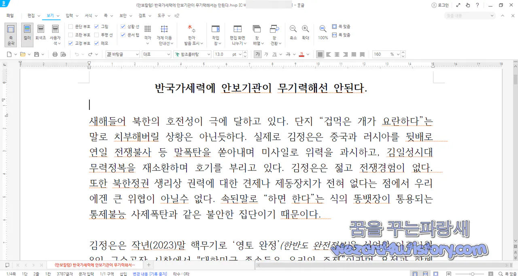This screenshot has width=518, height=276.
Task: Click the undo arrow
Action: pyautogui.click(x=77, y=54)
